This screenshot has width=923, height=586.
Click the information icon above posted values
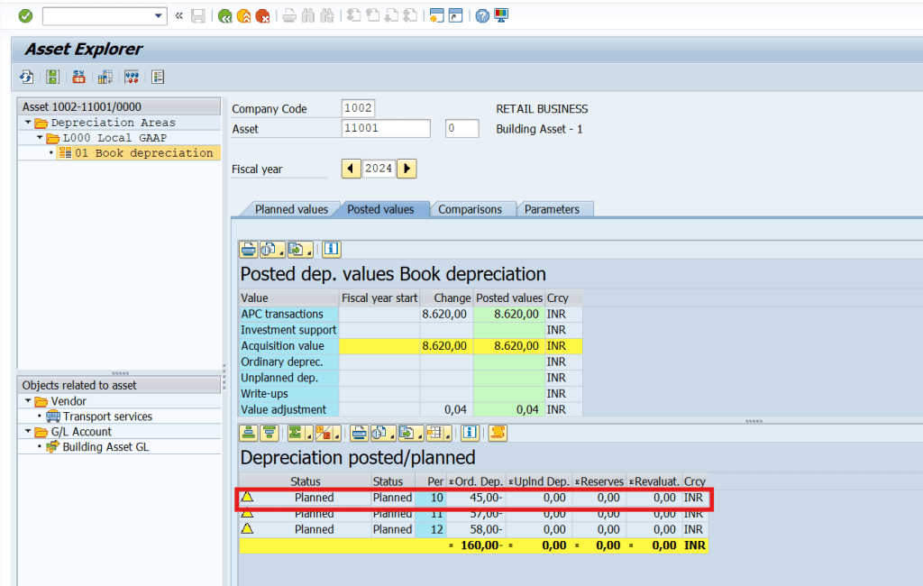pos(331,249)
